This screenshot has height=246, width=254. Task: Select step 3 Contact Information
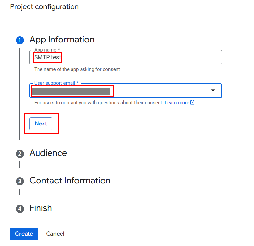click(70, 181)
